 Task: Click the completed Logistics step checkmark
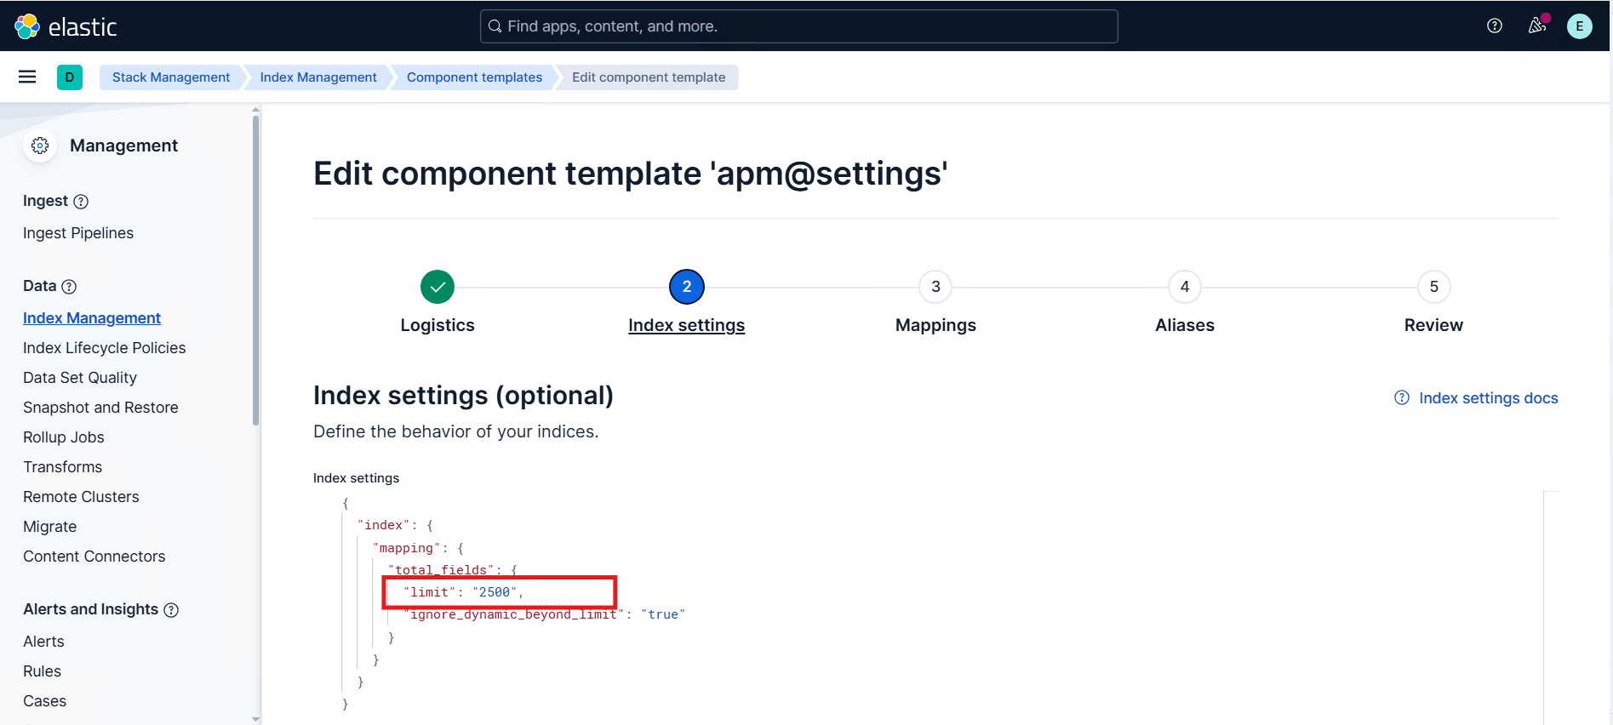(438, 287)
